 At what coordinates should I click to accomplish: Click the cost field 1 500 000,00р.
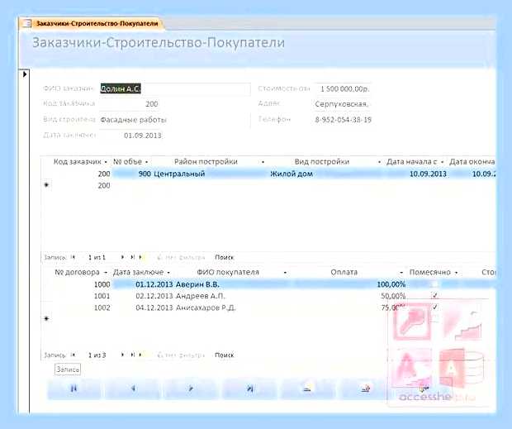(x=343, y=89)
